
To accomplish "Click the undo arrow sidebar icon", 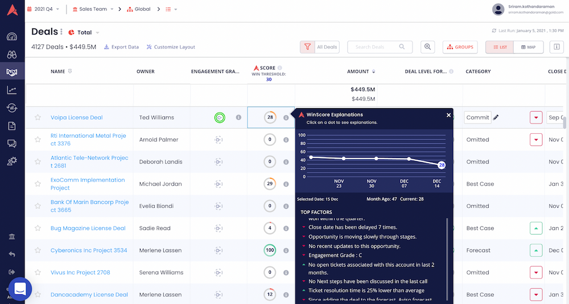I will coord(11,254).
